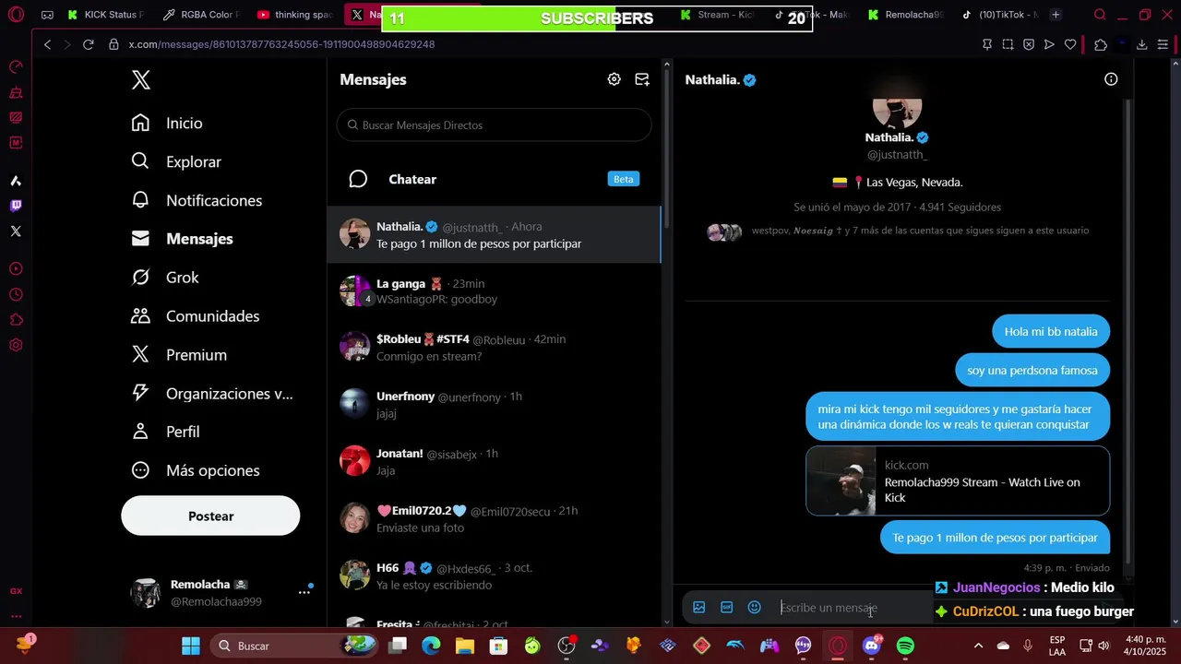Screen dimensions: 1181x664
Task: Open conversation info icon
Action: pyautogui.click(x=1111, y=79)
